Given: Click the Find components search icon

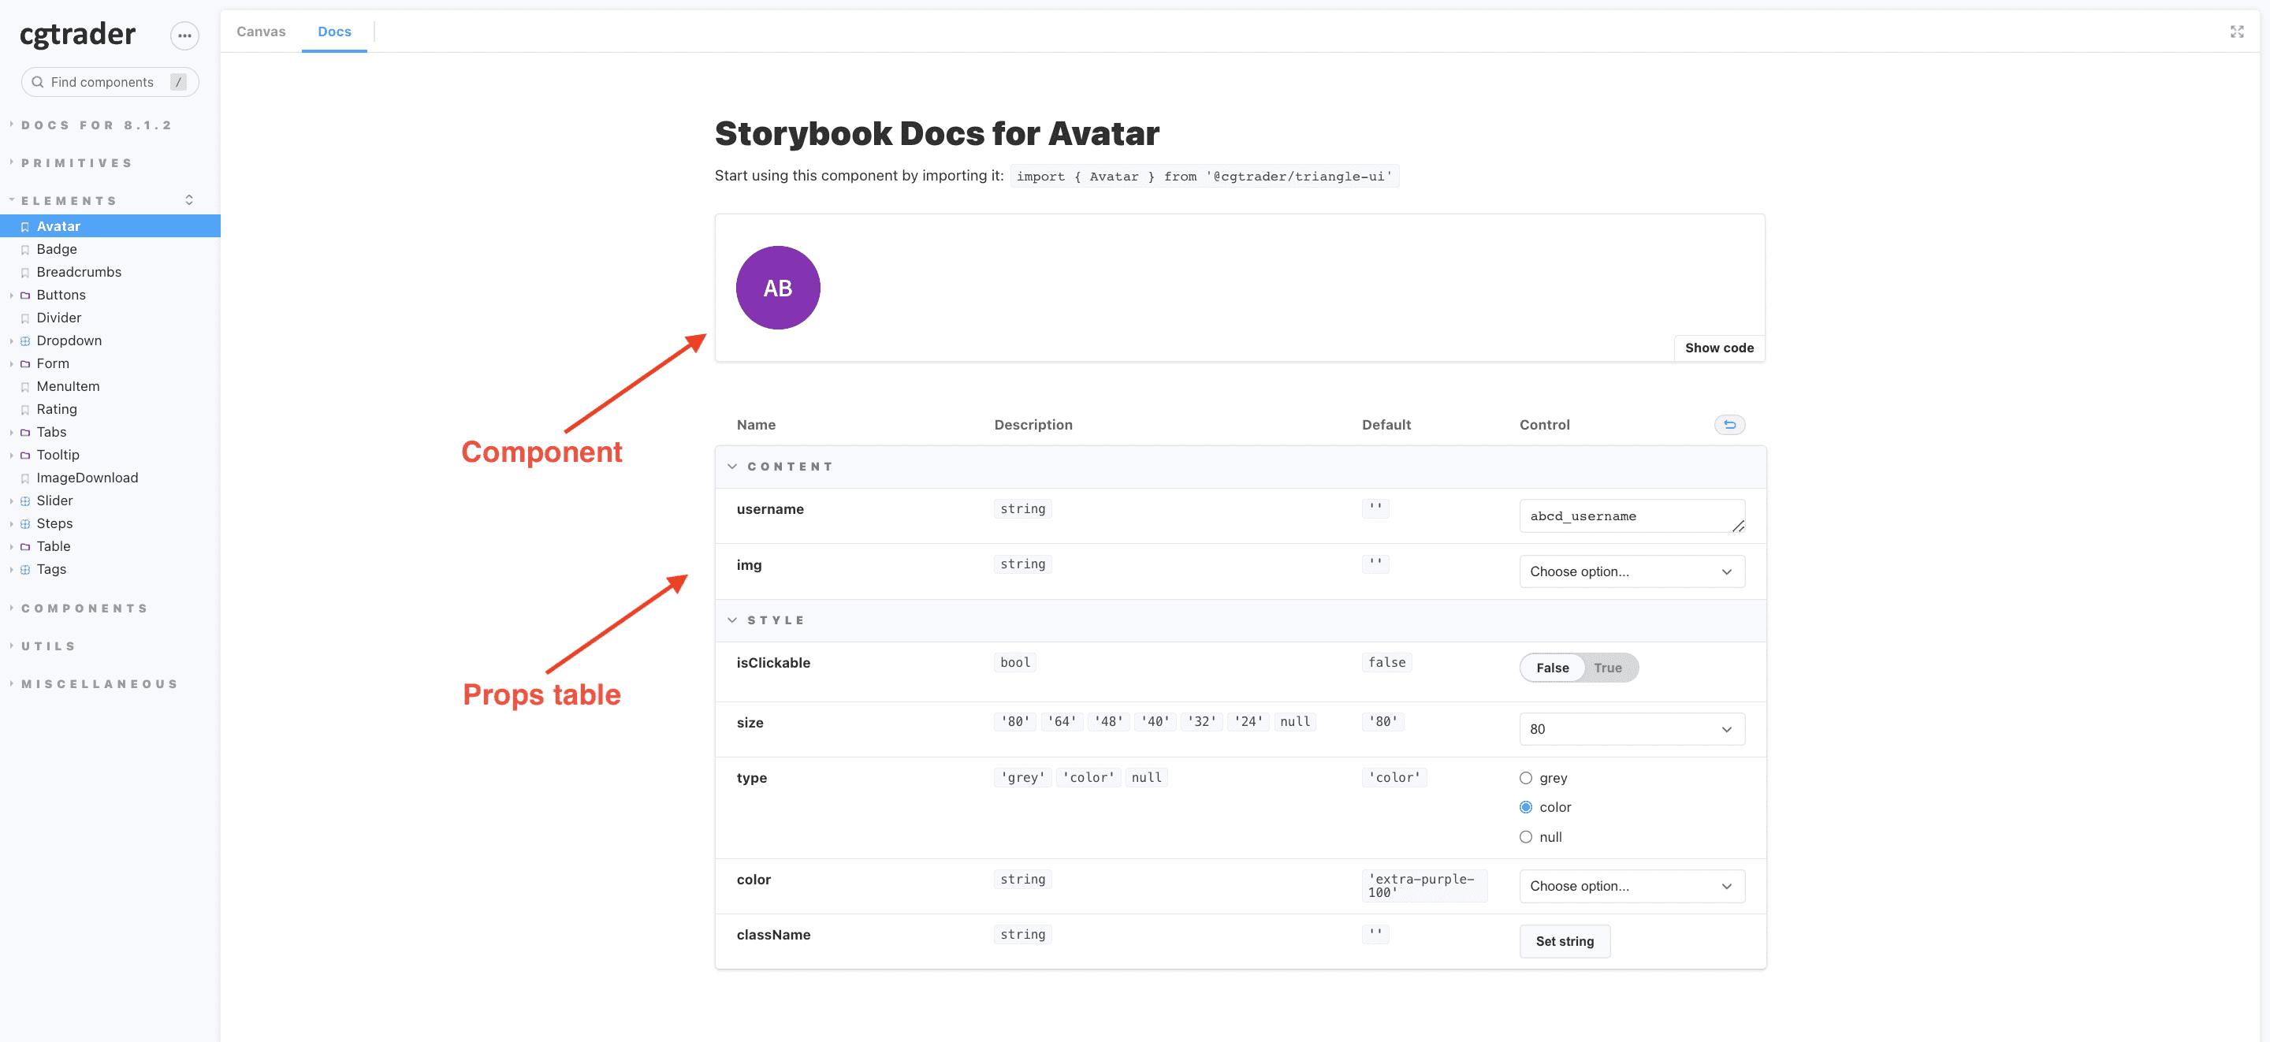Looking at the screenshot, I should click(x=36, y=81).
